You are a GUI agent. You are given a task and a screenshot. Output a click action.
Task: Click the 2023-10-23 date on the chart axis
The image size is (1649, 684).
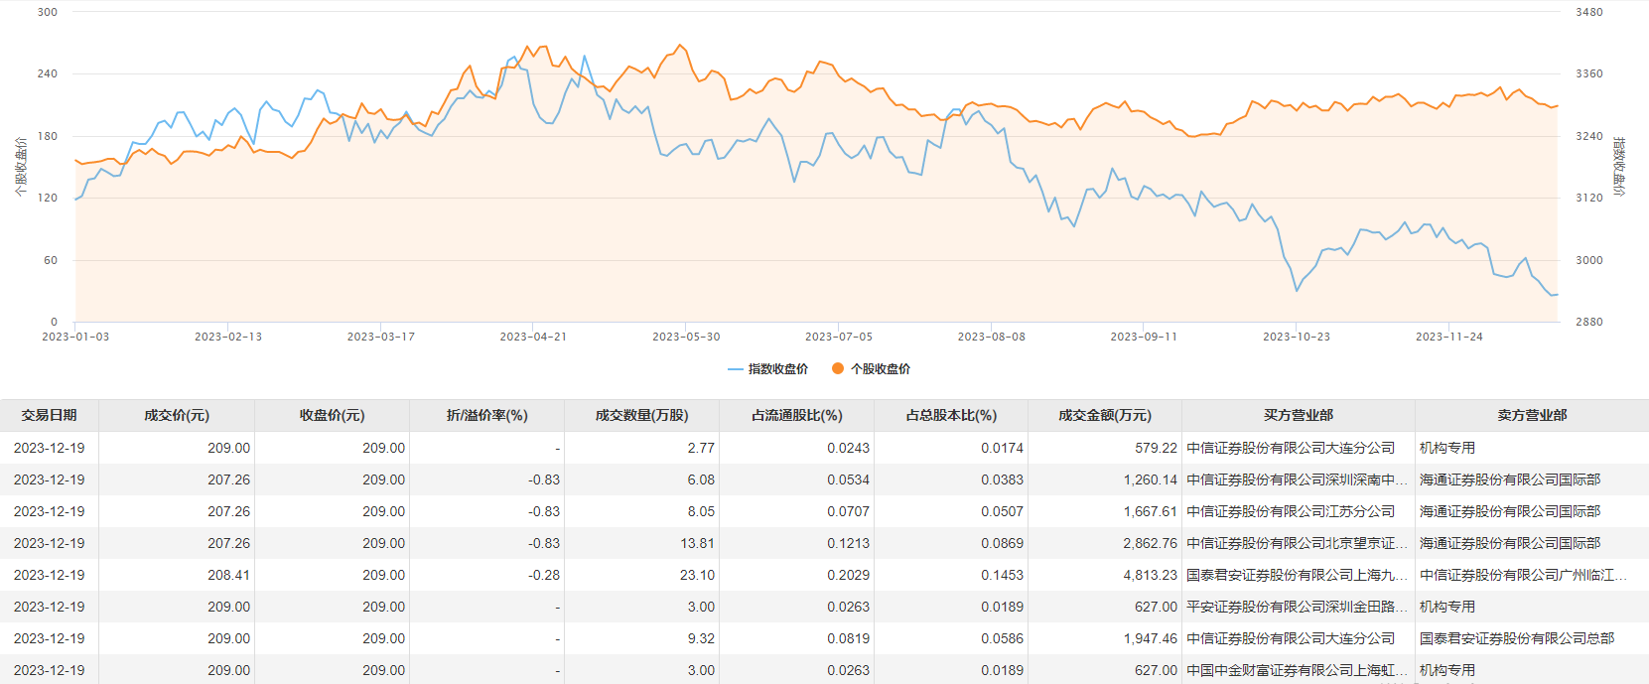click(x=1296, y=337)
